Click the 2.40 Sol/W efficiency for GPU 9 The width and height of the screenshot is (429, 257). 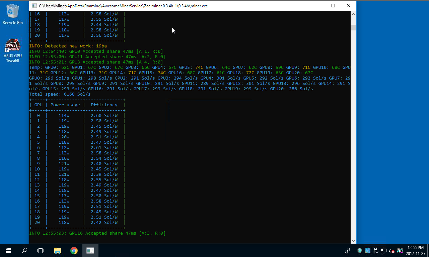[104, 163]
